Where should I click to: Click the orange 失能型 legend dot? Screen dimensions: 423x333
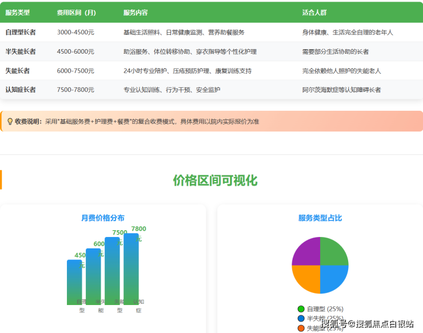coord(301,328)
